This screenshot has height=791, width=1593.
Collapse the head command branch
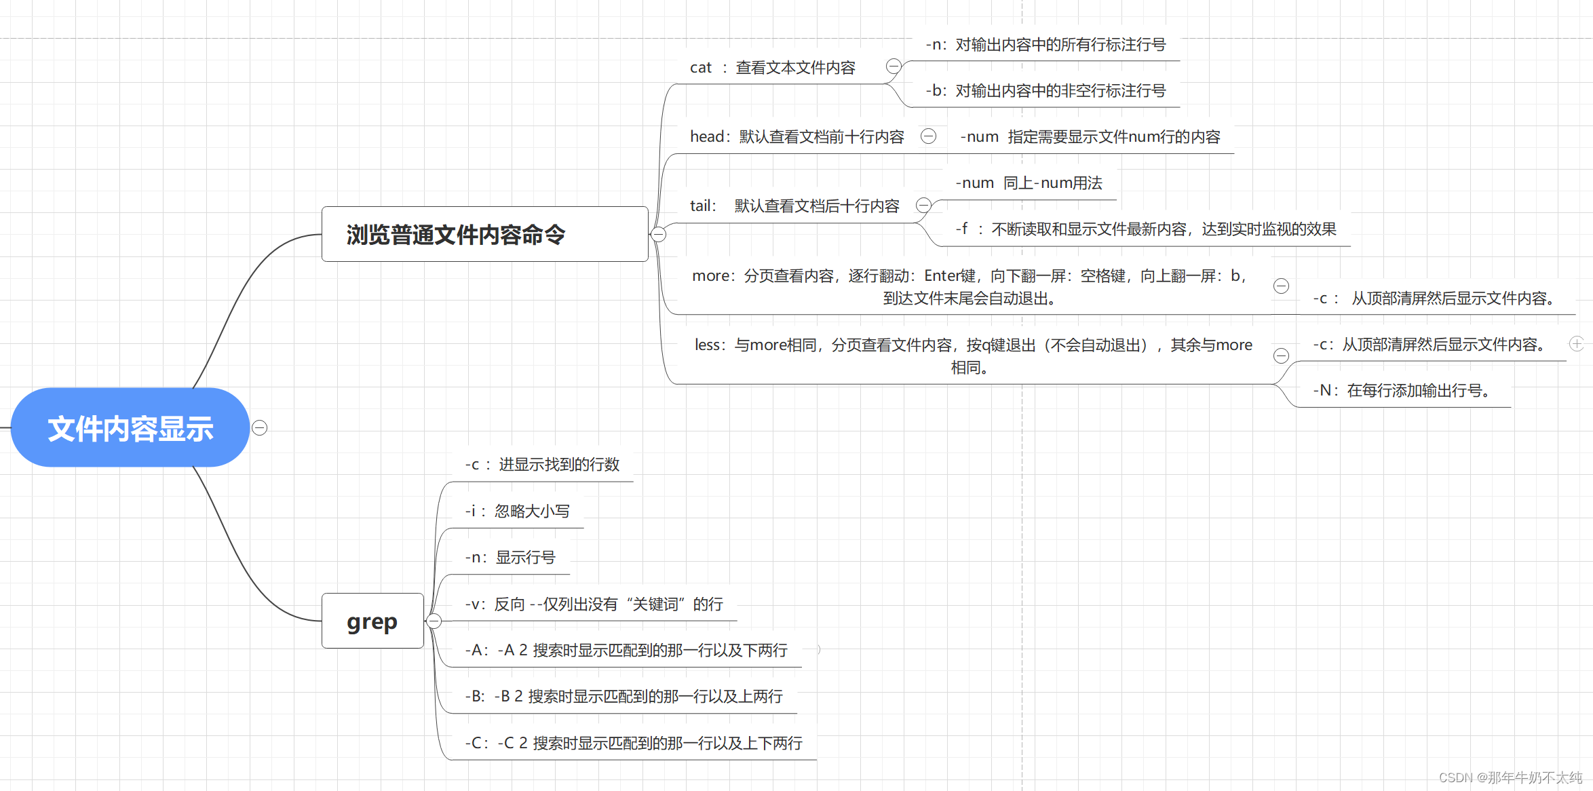tap(928, 136)
